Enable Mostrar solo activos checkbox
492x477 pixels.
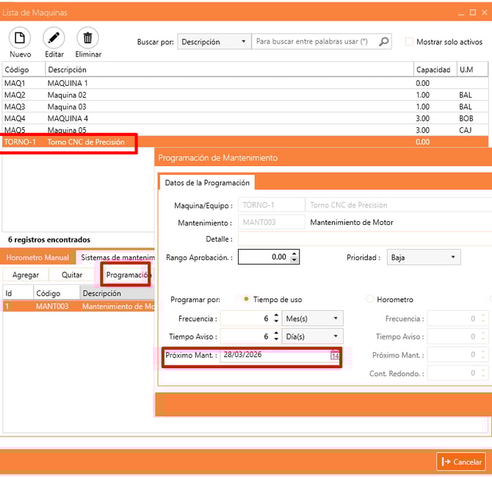410,42
